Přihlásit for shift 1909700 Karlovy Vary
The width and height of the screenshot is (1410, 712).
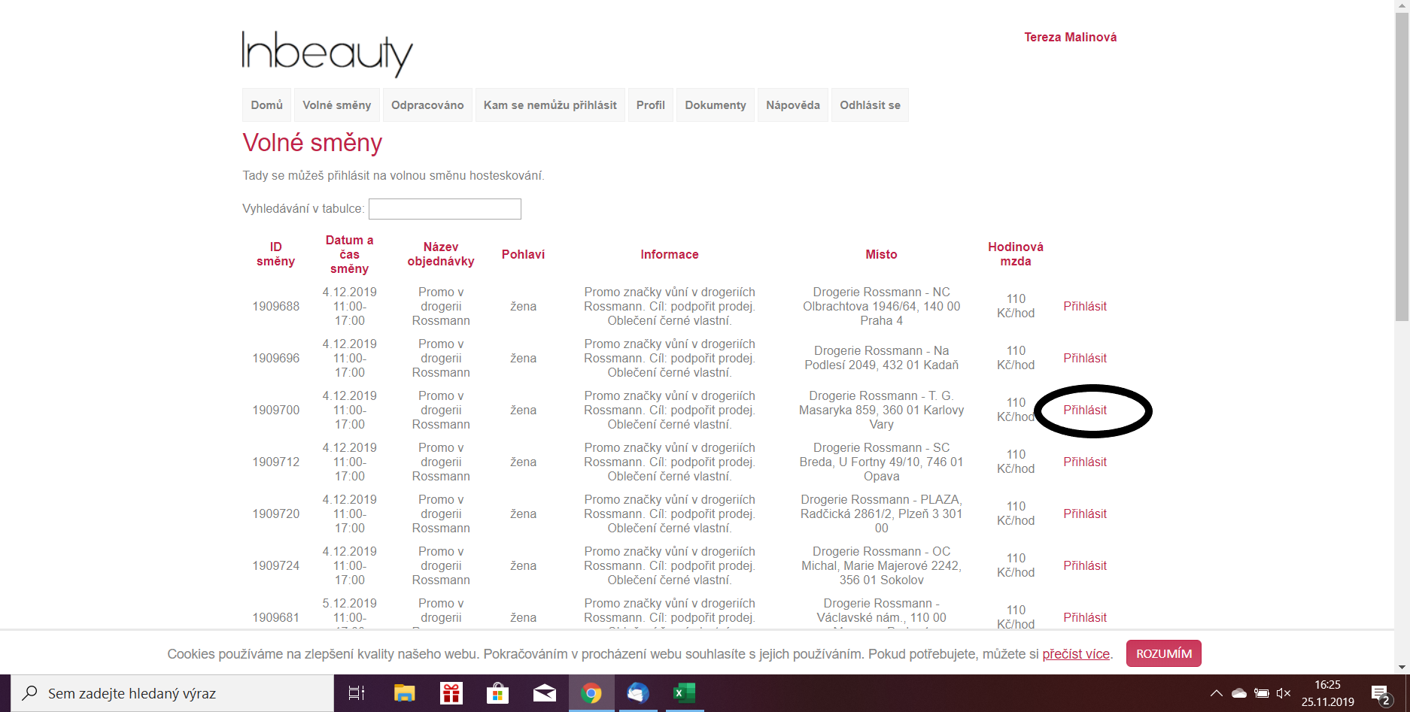[1085, 410]
